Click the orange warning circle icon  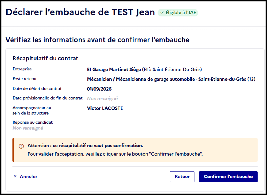click(21, 146)
